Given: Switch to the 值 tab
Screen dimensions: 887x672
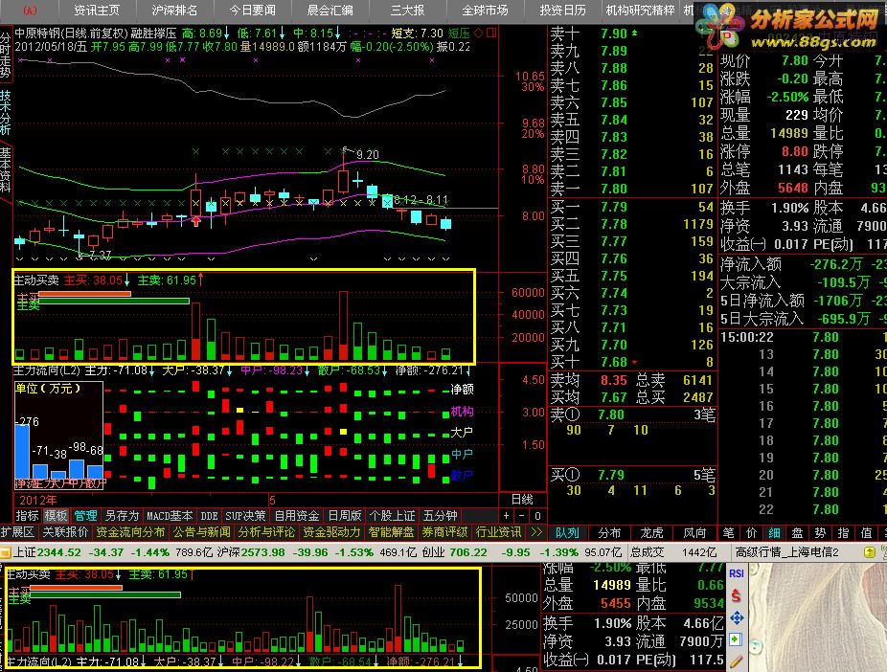Looking at the screenshot, I should pos(866,532).
